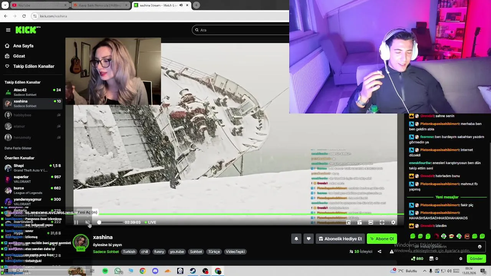Select the Turkish tag
Image resolution: width=491 pixels, height=276 pixels.
point(129,252)
